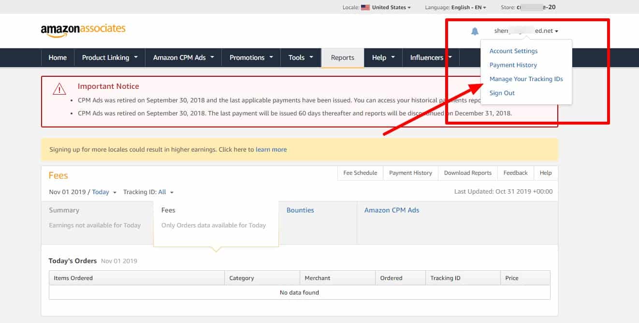The height and width of the screenshot is (323, 639).
Task: Click the Today's Orders heading
Action: 73,261
